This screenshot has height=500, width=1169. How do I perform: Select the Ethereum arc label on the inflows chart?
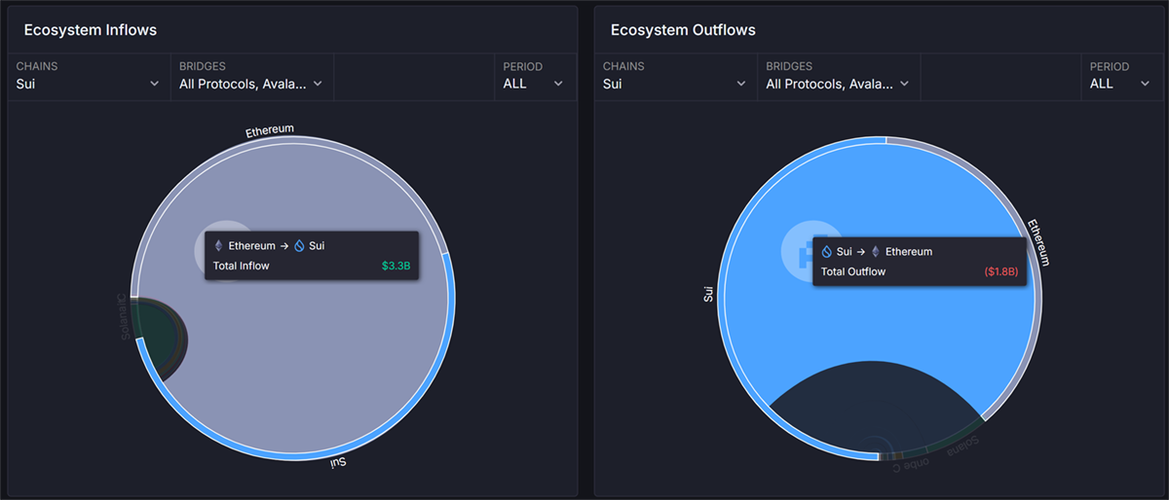270,129
